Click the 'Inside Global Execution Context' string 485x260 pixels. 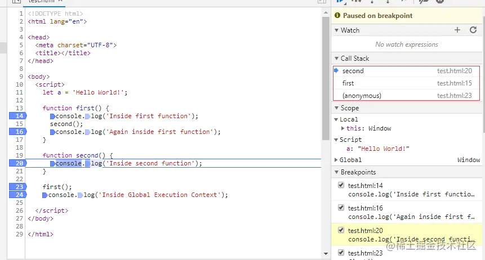[159, 195]
